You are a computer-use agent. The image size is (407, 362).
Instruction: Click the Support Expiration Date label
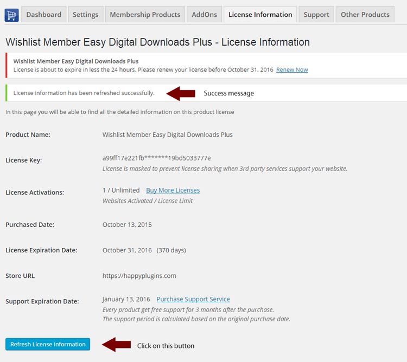(42, 301)
